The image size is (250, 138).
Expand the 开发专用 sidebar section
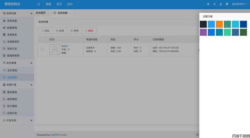(31, 120)
